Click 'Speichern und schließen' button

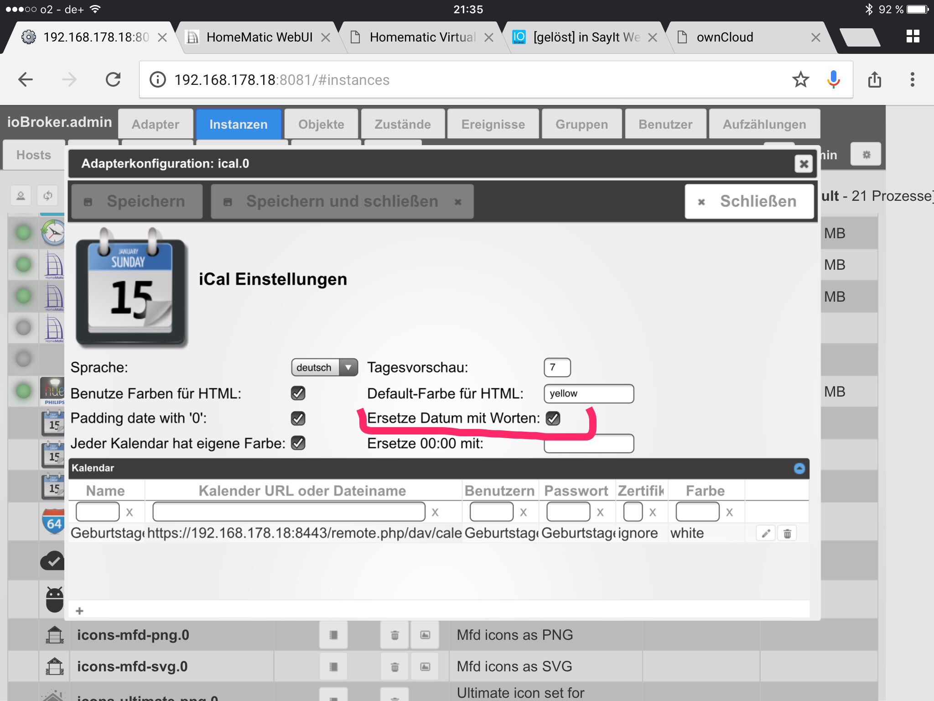click(x=342, y=201)
